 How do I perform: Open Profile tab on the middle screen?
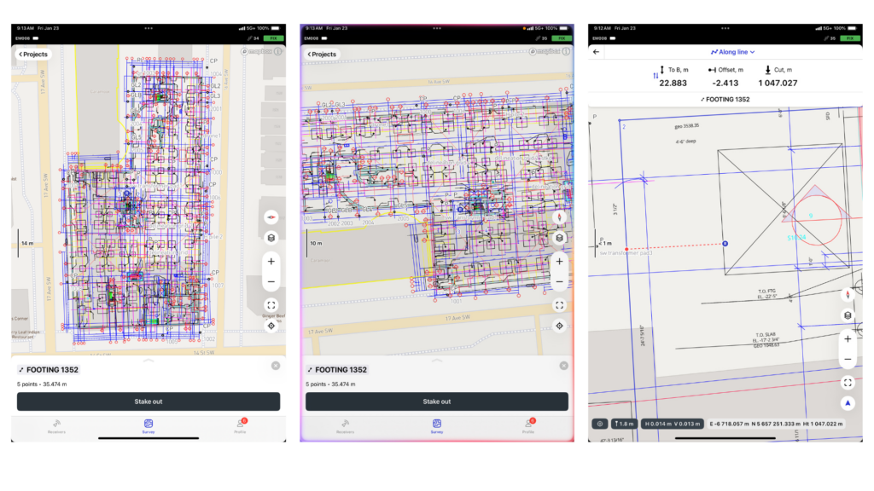coord(528,426)
